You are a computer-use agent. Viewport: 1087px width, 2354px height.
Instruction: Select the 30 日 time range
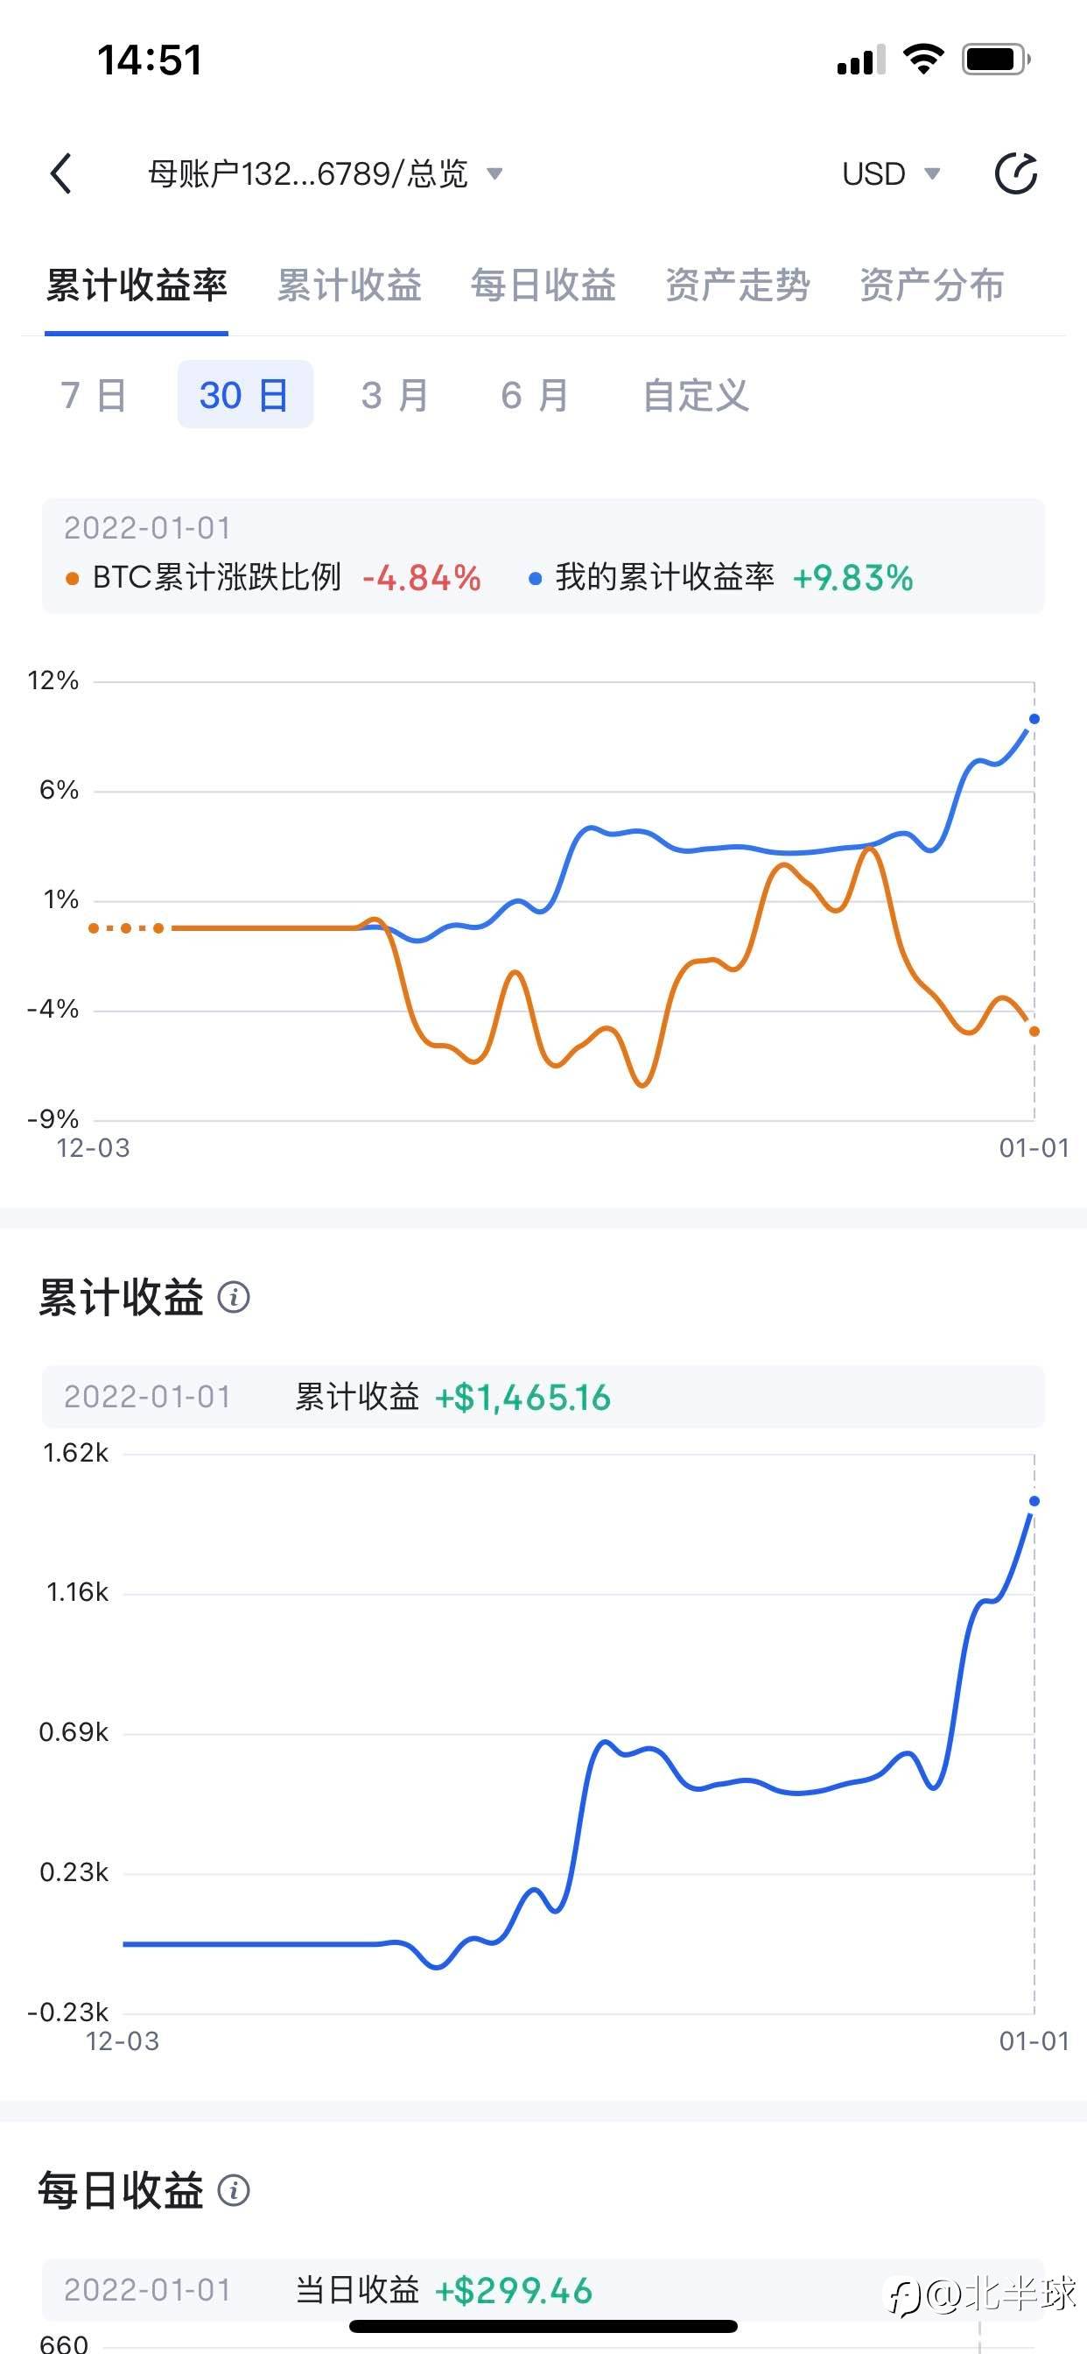(245, 395)
